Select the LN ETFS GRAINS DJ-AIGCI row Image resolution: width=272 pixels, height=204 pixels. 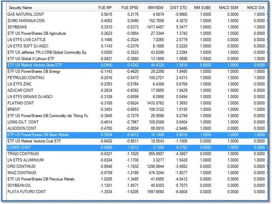137,97
